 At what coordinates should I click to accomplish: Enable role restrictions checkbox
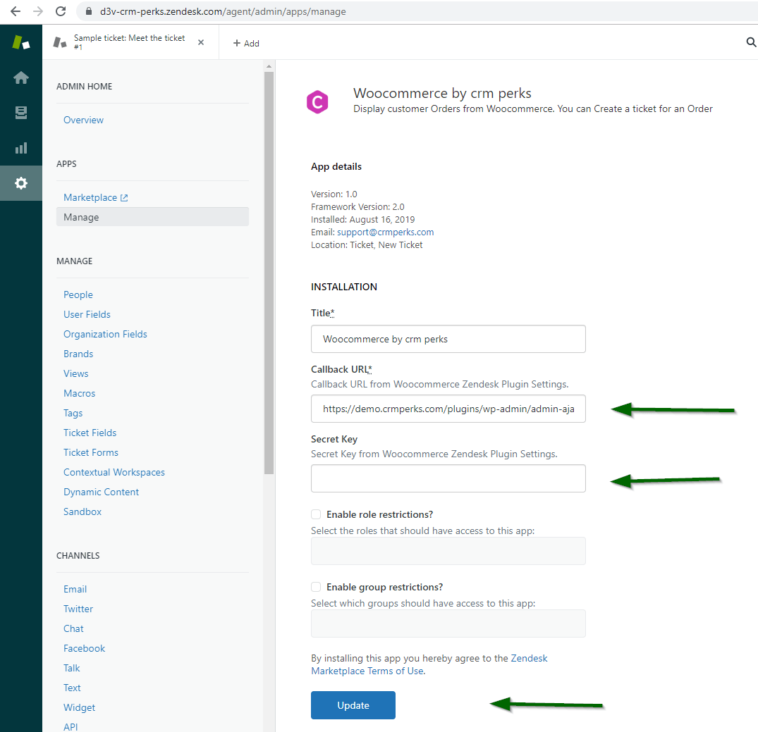316,514
